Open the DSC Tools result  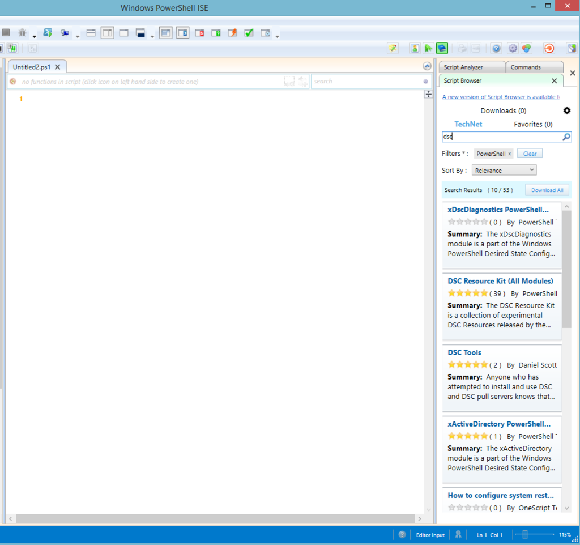[464, 352]
